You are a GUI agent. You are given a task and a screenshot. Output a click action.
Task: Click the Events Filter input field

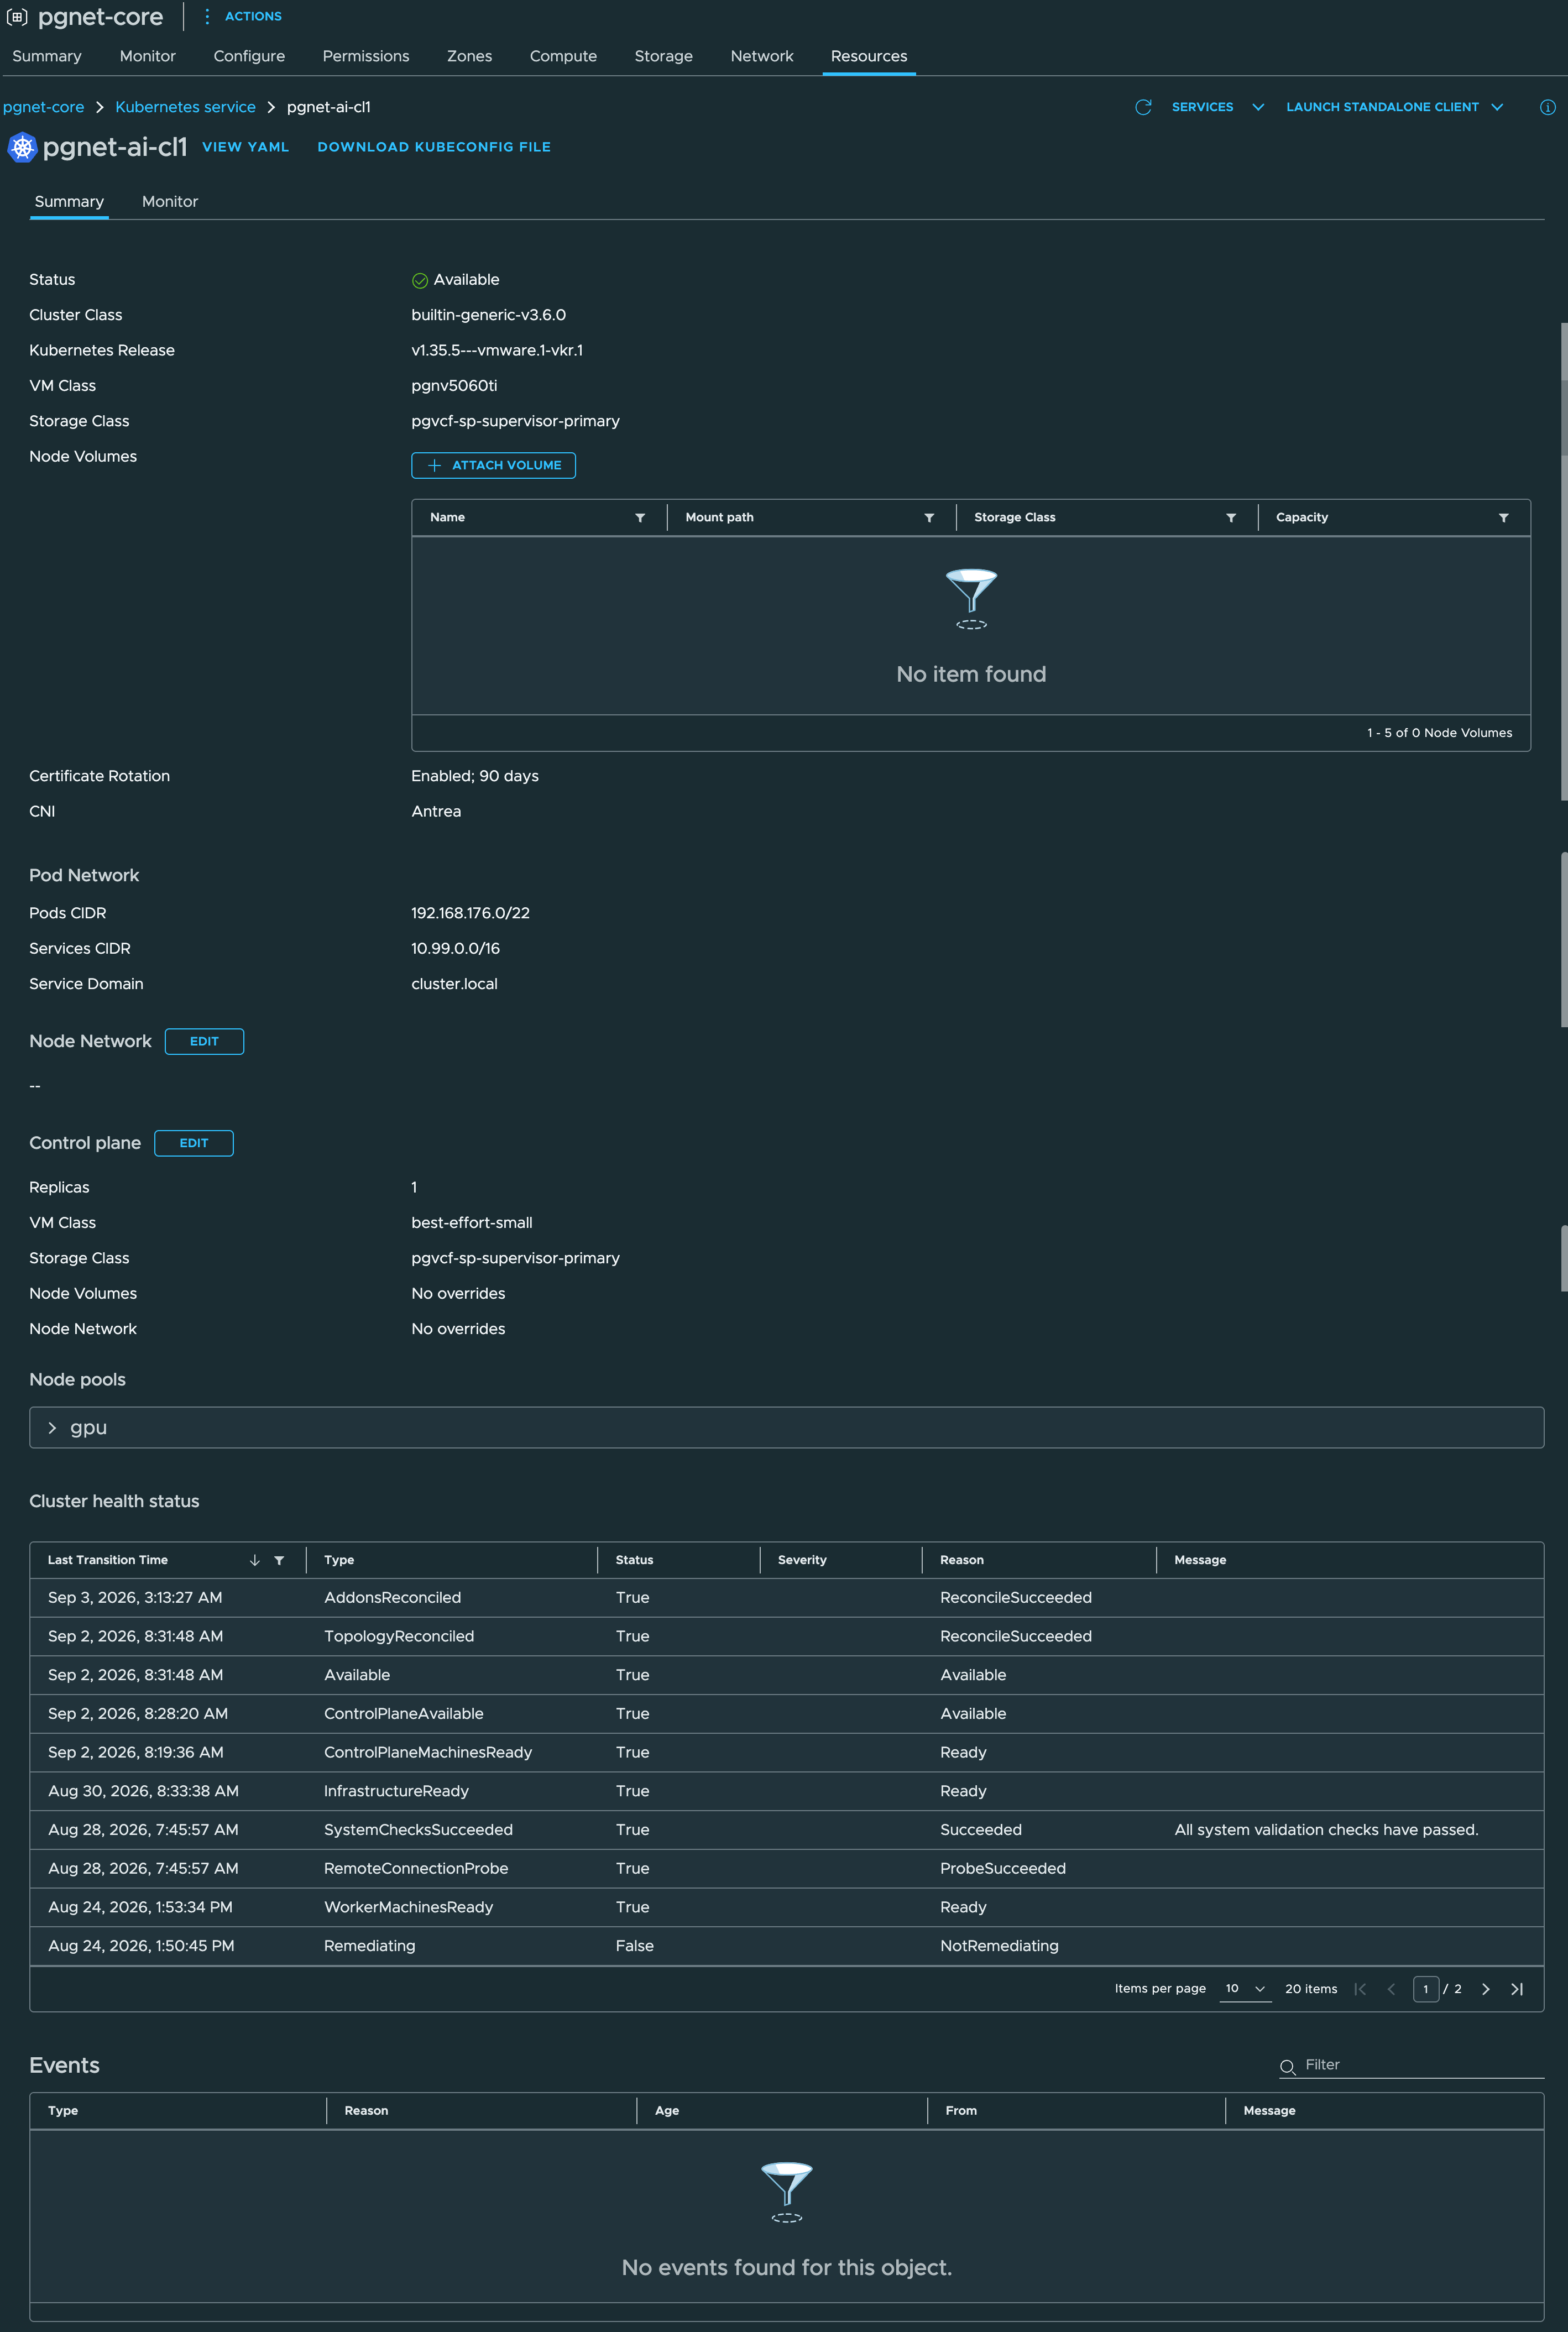(1423, 2066)
